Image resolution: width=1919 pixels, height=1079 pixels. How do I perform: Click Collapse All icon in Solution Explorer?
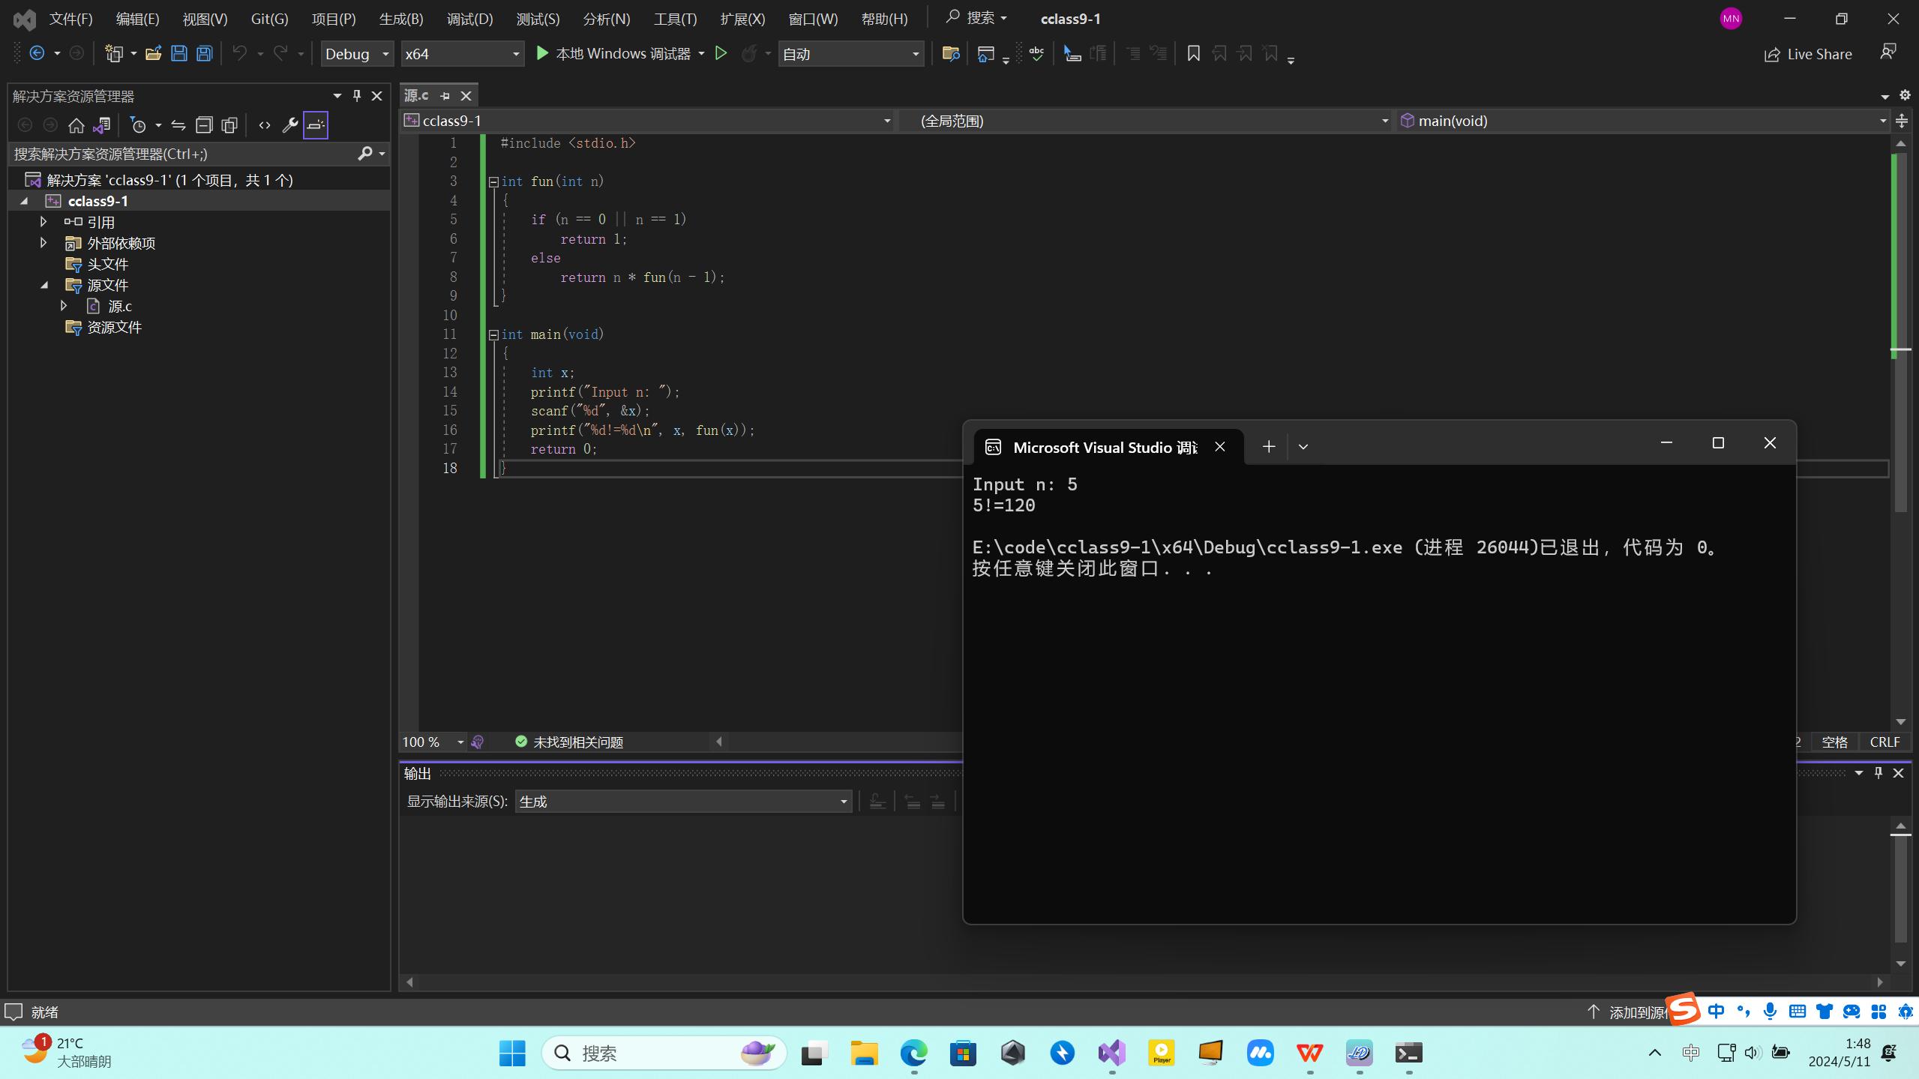[204, 125]
